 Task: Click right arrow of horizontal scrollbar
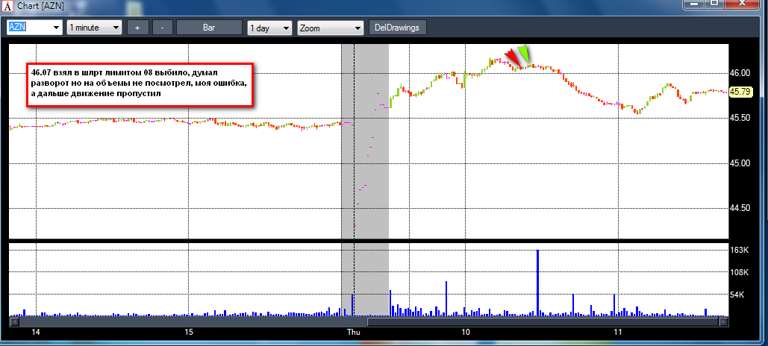point(723,321)
